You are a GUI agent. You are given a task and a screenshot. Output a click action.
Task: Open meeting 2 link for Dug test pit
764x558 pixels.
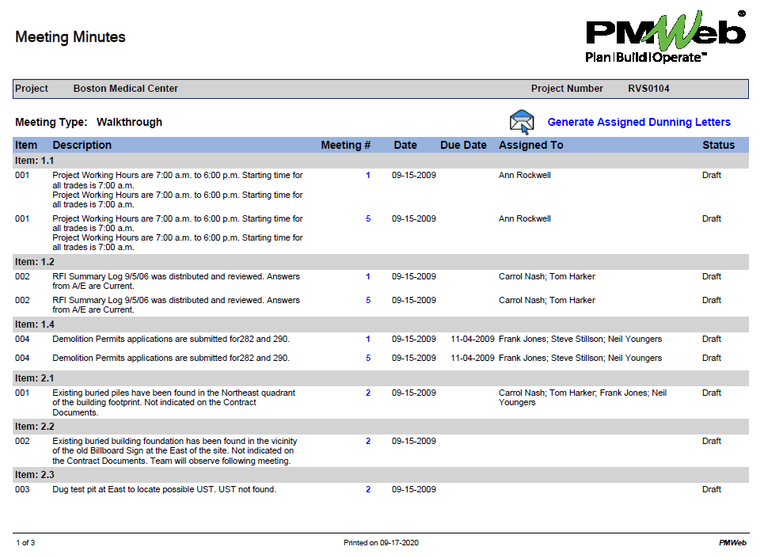[368, 489]
